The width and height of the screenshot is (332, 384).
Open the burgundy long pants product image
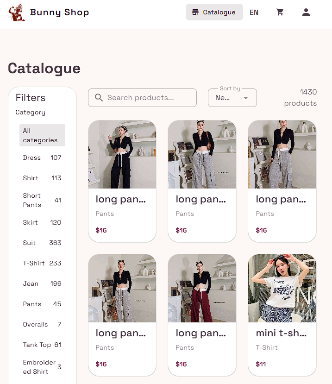click(x=202, y=288)
